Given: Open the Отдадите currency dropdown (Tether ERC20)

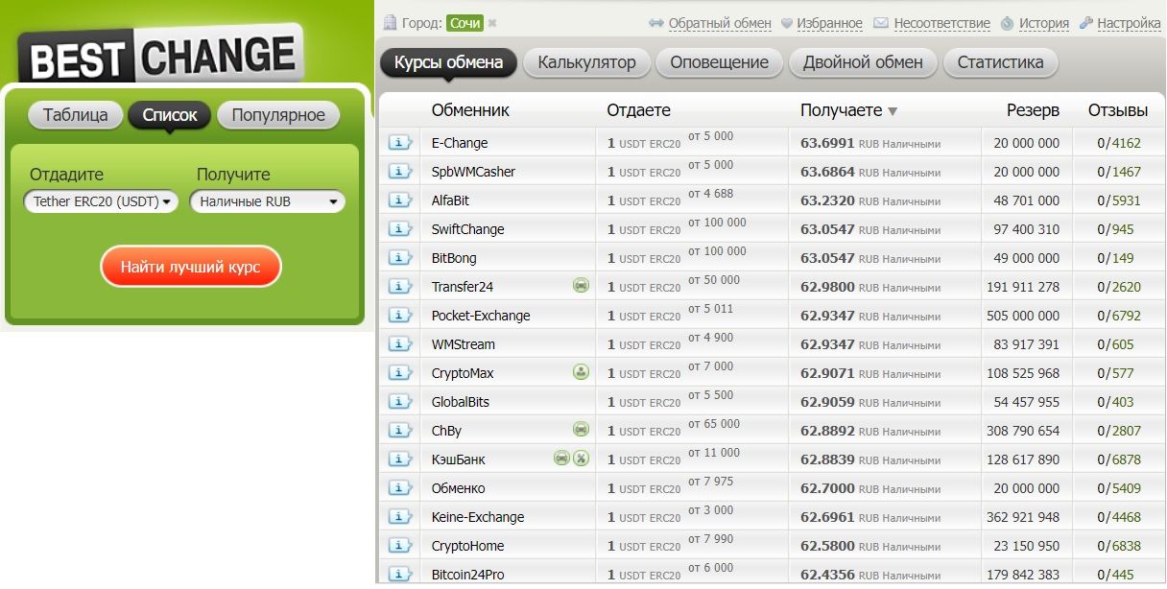Looking at the screenshot, I should 101,201.
